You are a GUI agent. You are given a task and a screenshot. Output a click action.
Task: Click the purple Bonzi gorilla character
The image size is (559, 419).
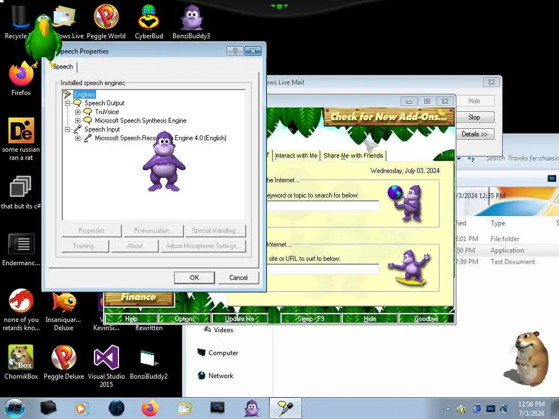164,161
